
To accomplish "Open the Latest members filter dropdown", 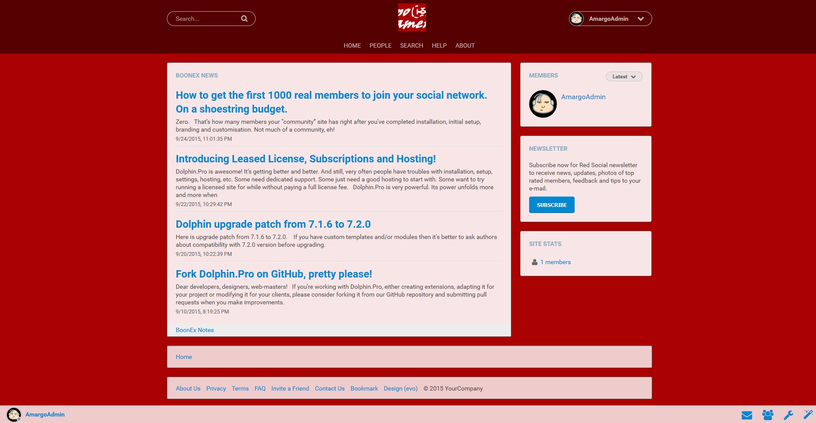I will point(624,77).
